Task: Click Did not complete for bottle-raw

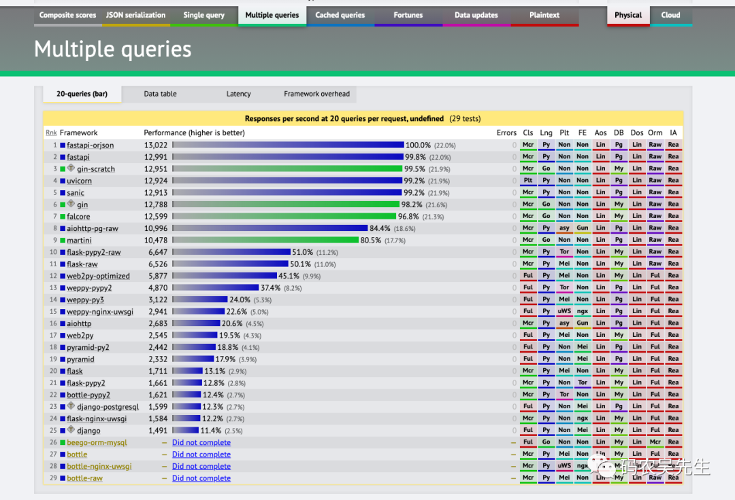Action: coord(201,478)
